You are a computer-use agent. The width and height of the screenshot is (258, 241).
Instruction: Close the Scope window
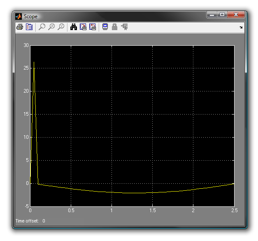(236, 15)
